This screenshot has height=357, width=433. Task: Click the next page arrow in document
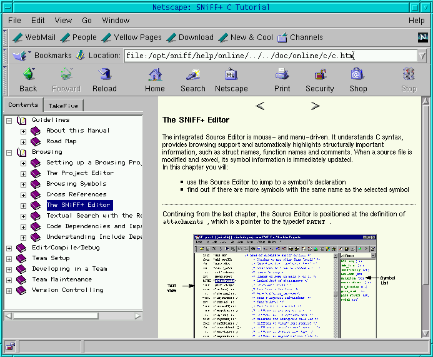(x=315, y=106)
